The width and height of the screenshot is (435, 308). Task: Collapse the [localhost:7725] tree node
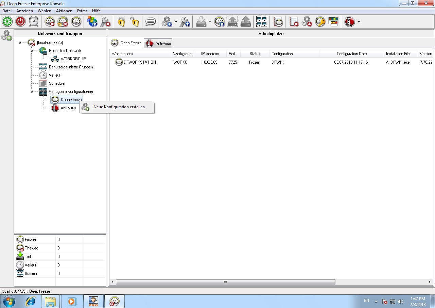20,43
